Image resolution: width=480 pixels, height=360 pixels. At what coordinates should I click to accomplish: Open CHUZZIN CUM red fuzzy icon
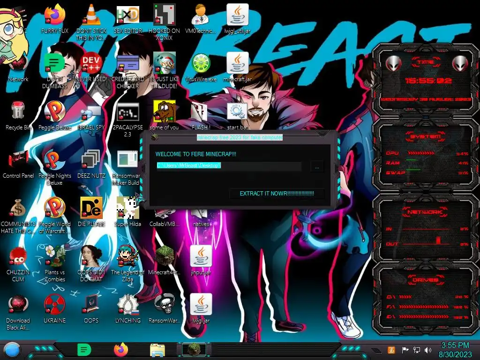[18, 256]
